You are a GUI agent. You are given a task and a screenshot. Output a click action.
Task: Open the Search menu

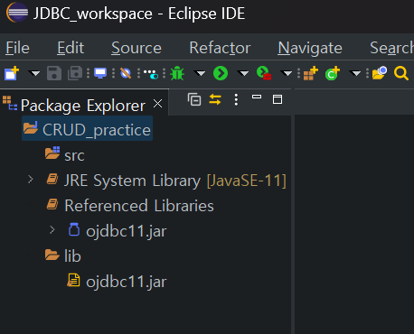click(x=391, y=48)
